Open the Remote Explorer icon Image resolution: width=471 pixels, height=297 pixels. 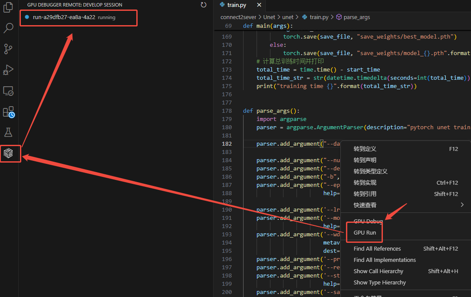[8, 91]
